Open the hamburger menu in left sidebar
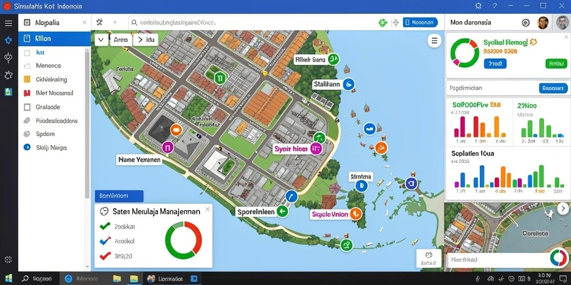 (8, 23)
